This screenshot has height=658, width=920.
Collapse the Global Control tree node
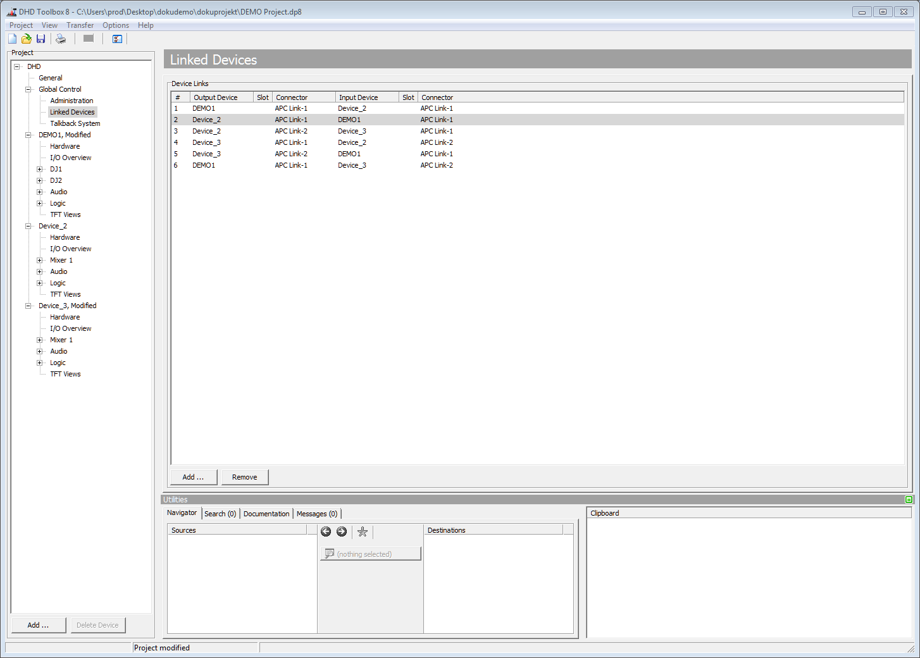[28, 89]
